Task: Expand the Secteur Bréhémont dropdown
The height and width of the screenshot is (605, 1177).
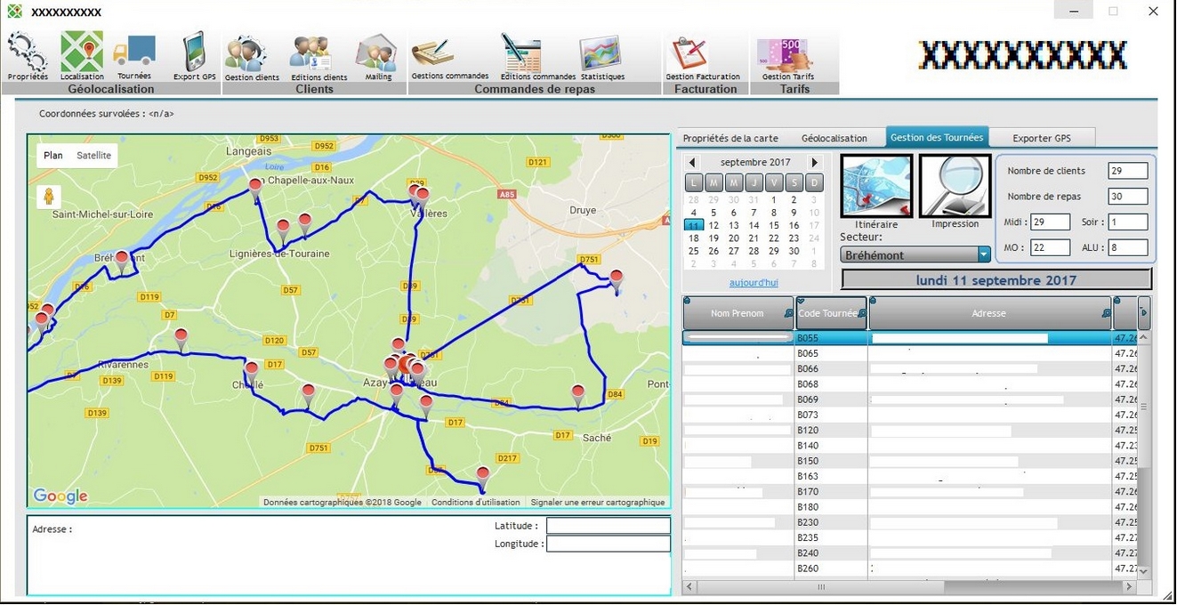Action: point(983,255)
